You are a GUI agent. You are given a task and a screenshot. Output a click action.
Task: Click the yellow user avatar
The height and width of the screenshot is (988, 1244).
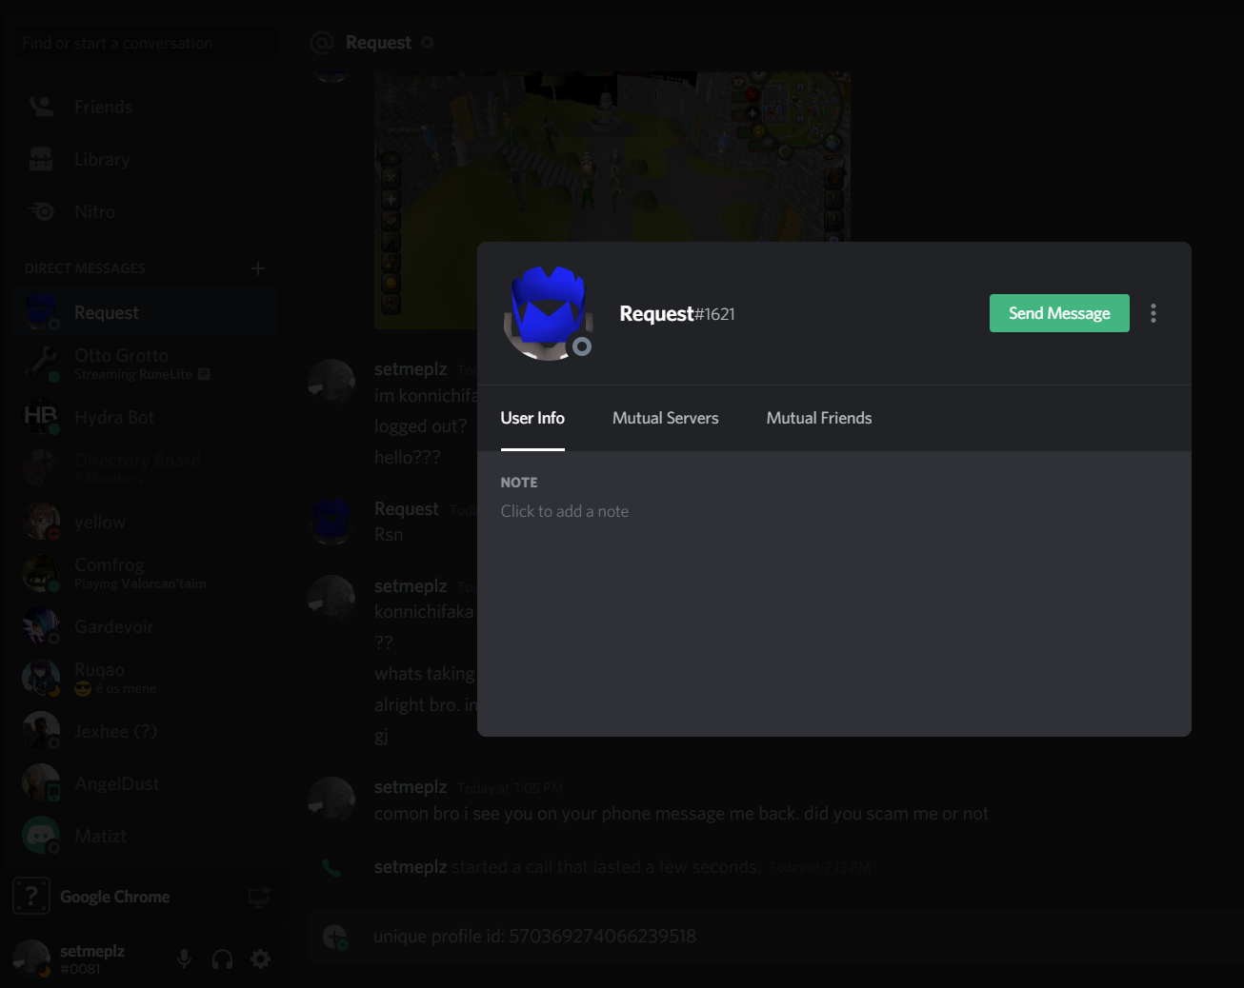[x=41, y=522]
